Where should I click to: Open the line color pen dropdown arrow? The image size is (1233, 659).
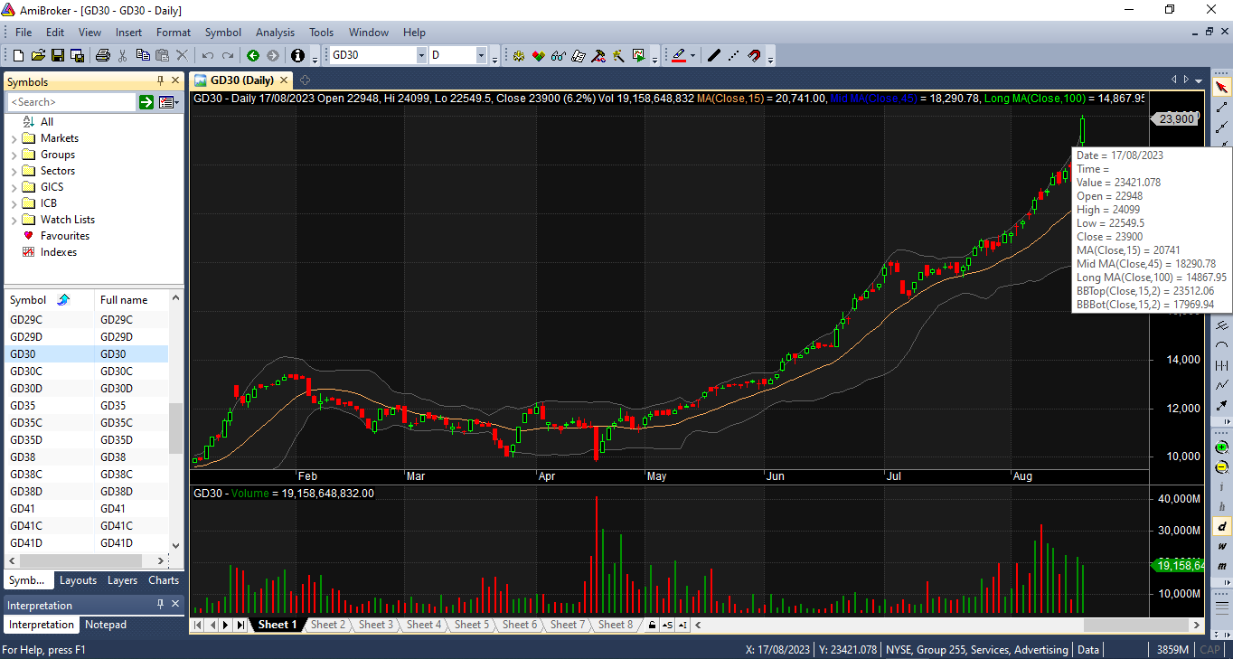click(x=692, y=55)
